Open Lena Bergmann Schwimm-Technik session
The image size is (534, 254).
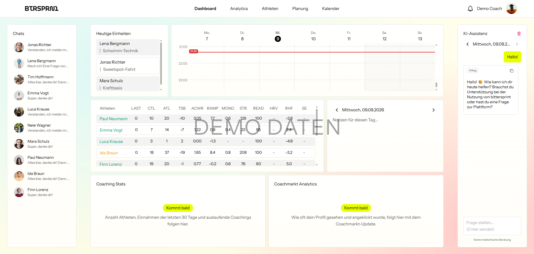tap(128, 47)
